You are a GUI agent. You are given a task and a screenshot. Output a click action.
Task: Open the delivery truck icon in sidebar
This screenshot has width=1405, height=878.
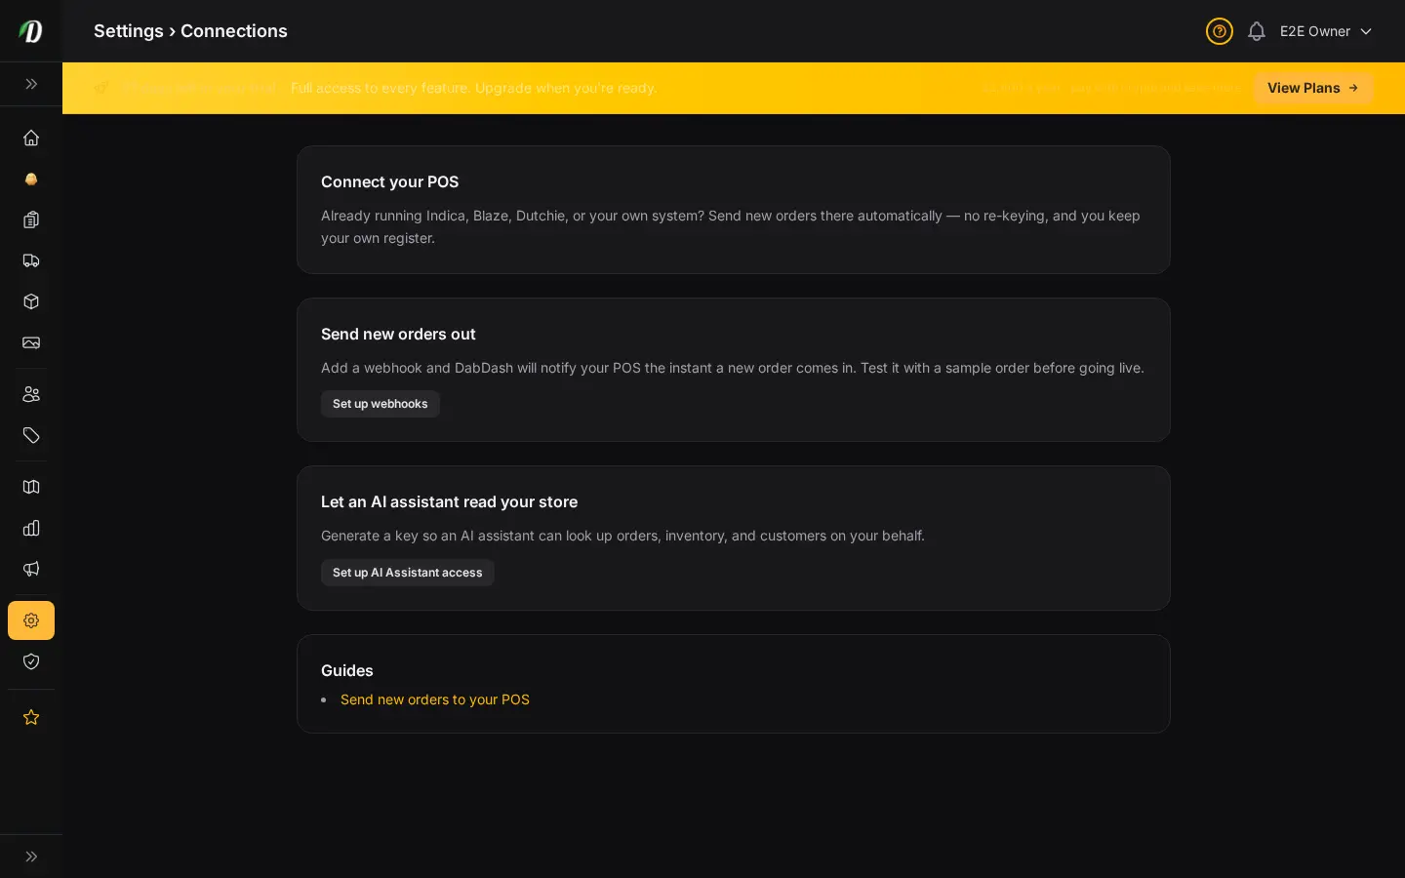pyautogui.click(x=31, y=260)
